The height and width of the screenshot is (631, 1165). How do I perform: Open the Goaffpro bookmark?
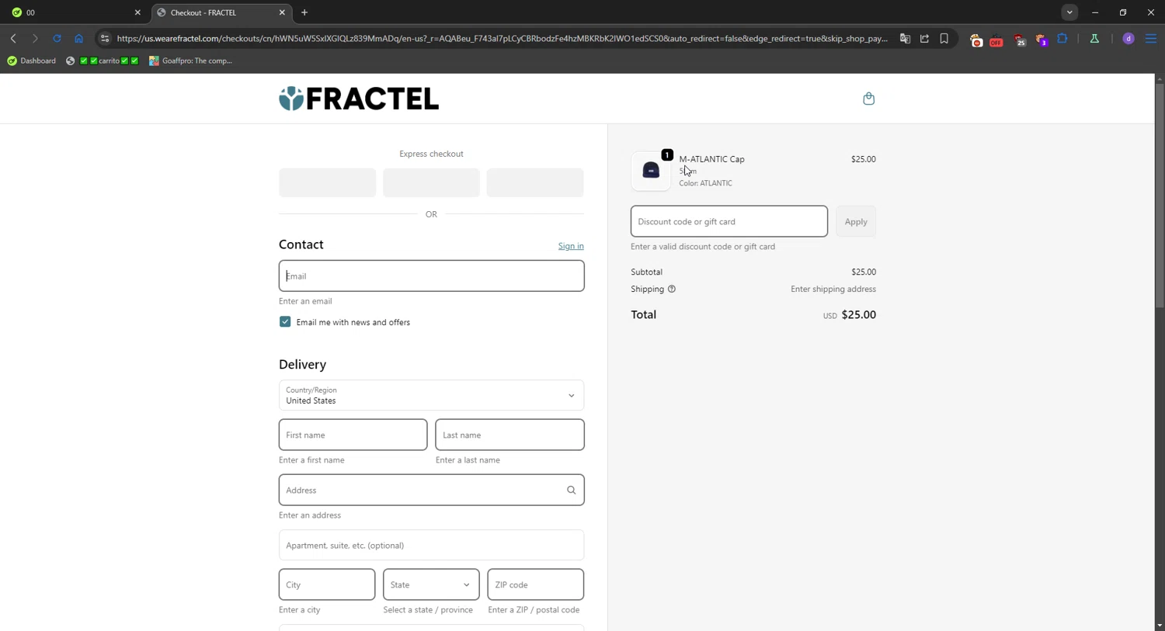pyautogui.click(x=191, y=61)
